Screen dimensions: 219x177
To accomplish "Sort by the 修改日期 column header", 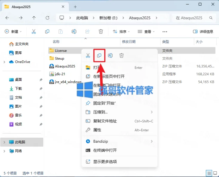I will tap(129, 41).
